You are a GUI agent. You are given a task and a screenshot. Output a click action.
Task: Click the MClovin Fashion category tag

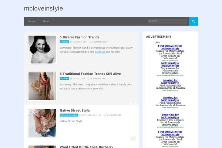click(x=69, y=115)
